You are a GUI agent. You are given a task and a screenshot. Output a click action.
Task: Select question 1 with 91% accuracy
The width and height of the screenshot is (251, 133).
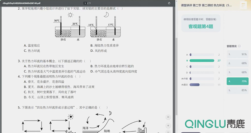point(237,54)
